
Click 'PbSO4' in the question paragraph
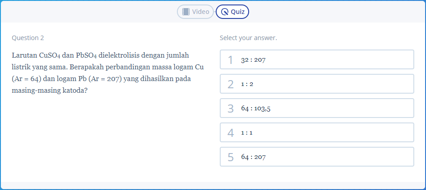point(86,56)
